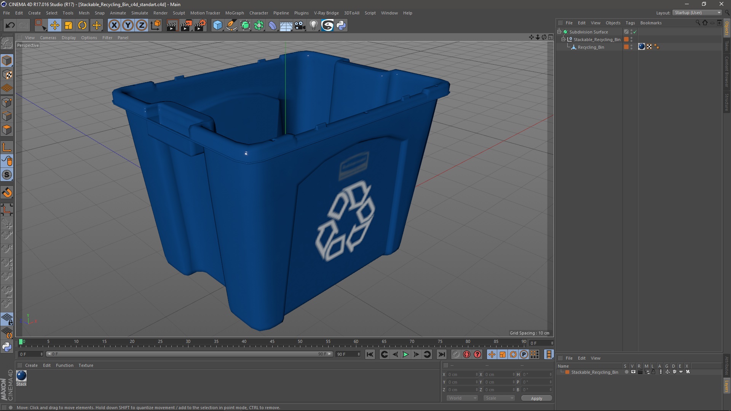731x411 pixels.
Task: Toggle Z axis lock
Action: 142,25
